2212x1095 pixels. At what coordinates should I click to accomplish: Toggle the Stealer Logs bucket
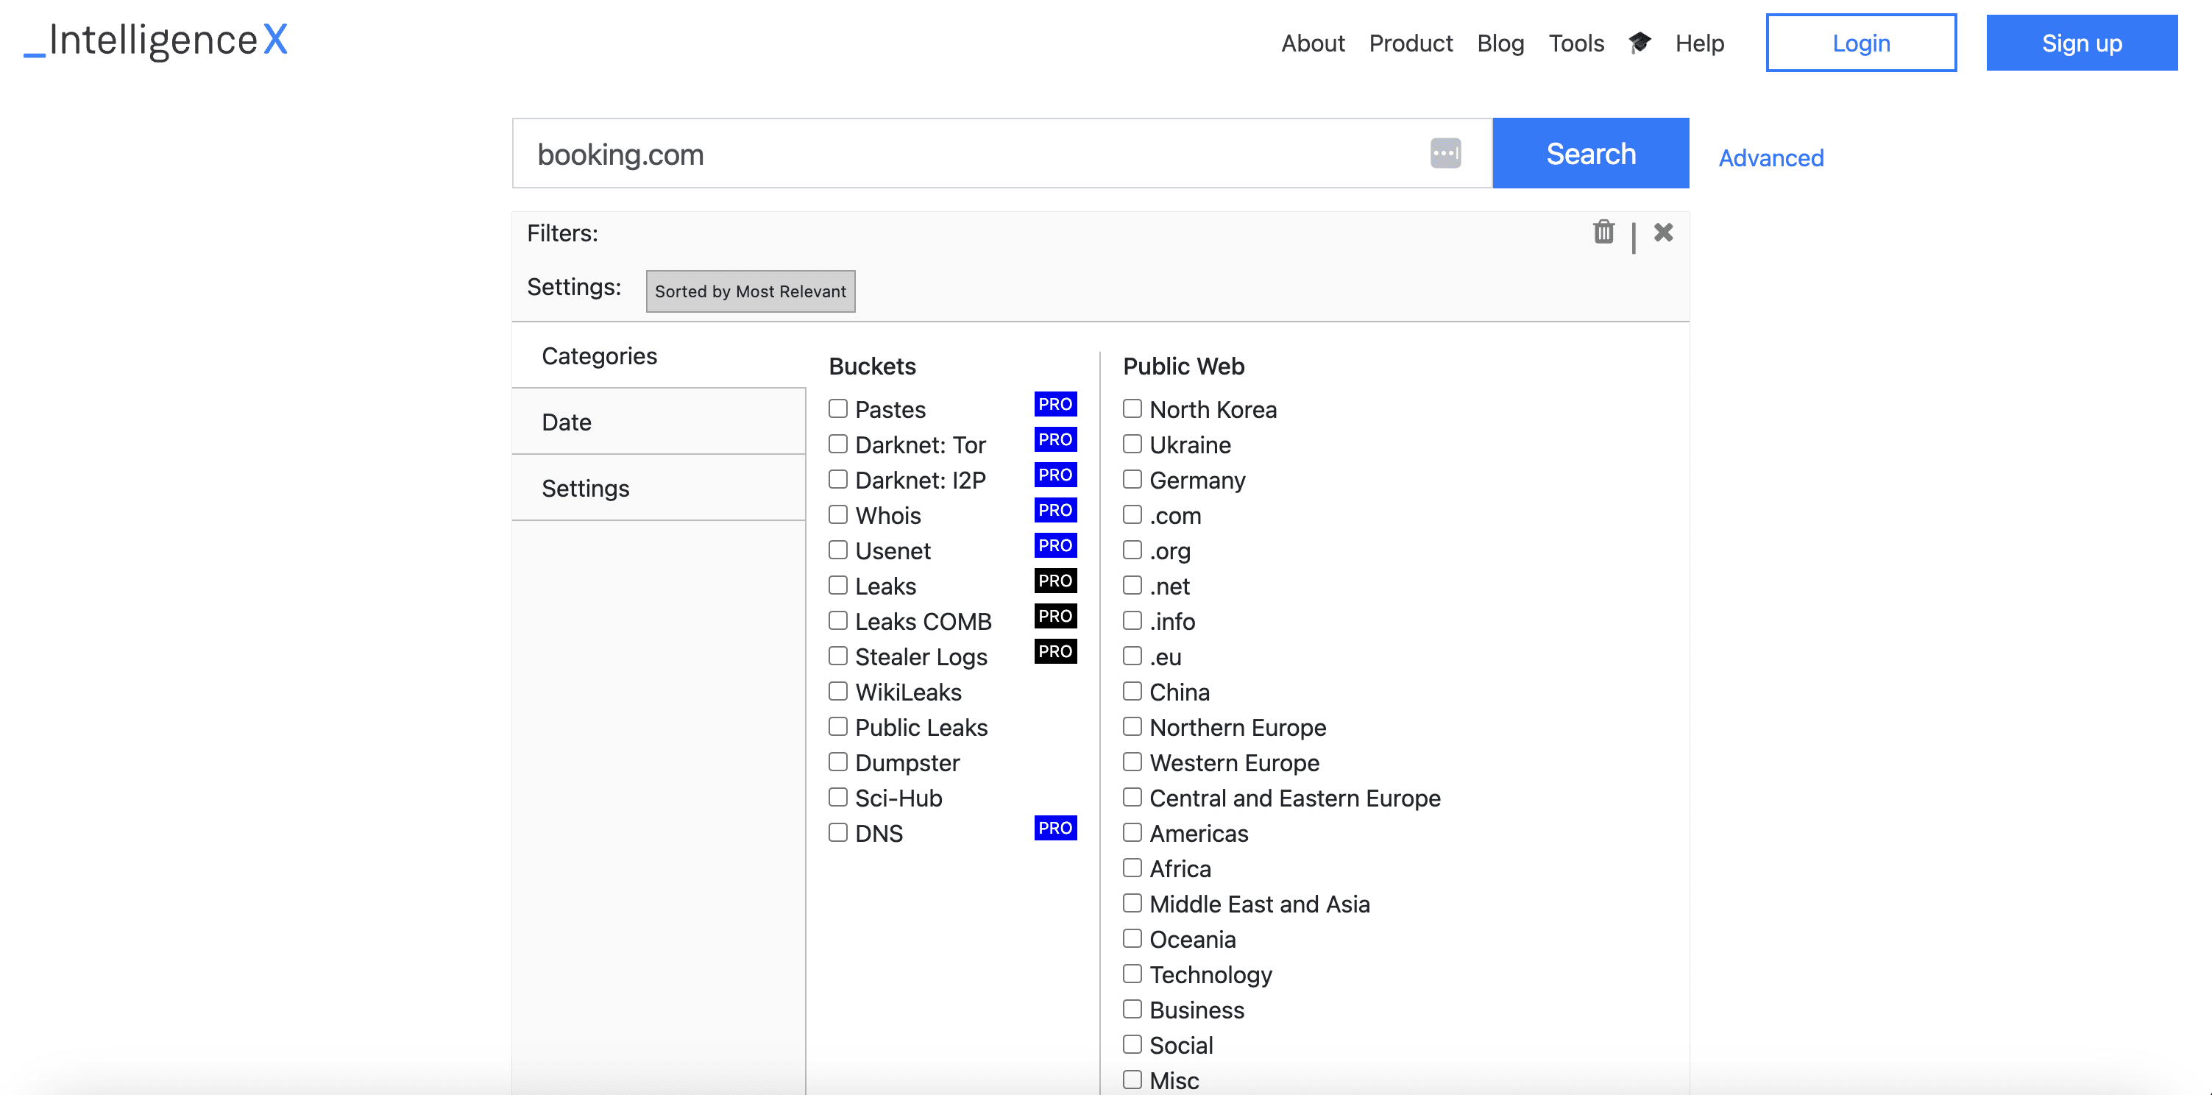[838, 655]
